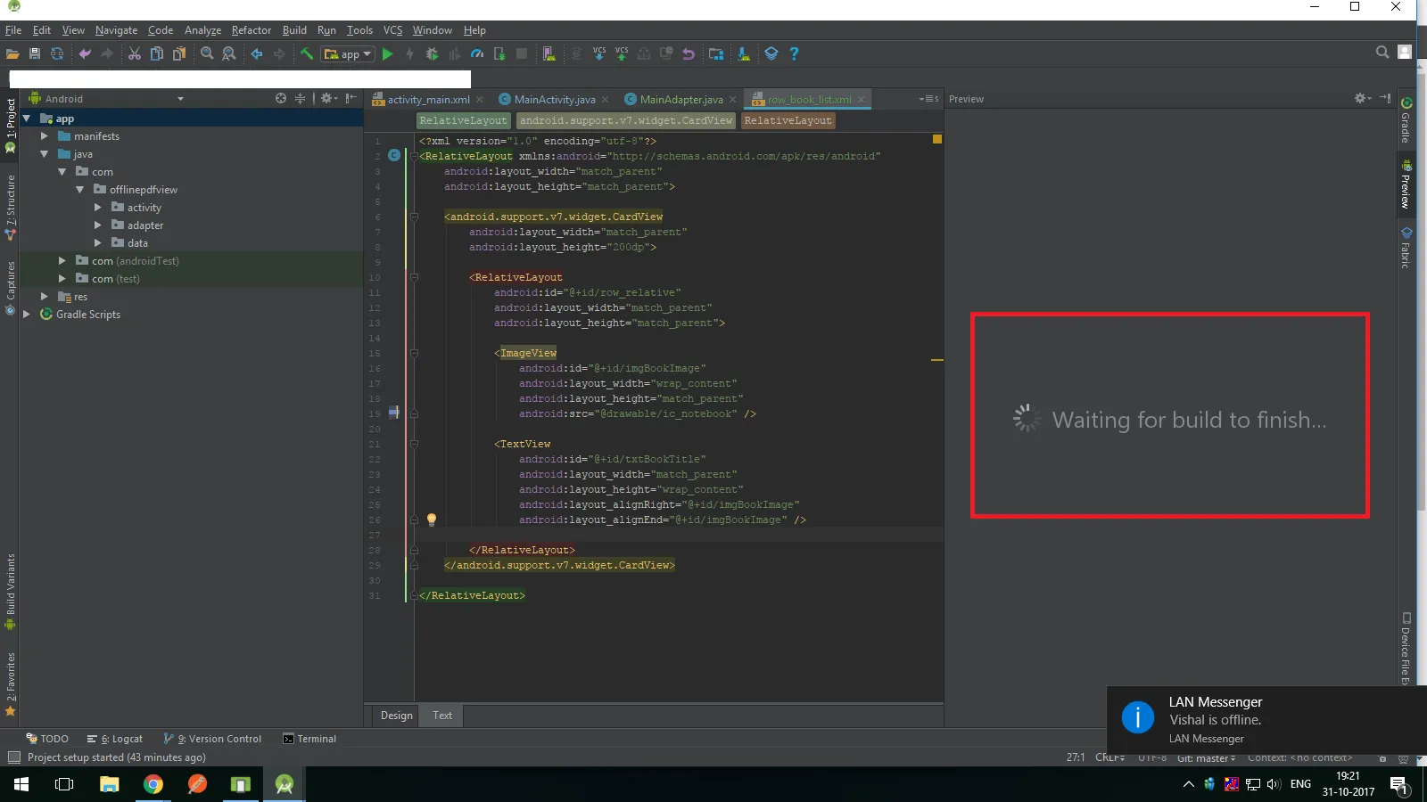The height and width of the screenshot is (802, 1427).
Task: Collapse the offlinepdfview package
Action: coord(80,190)
